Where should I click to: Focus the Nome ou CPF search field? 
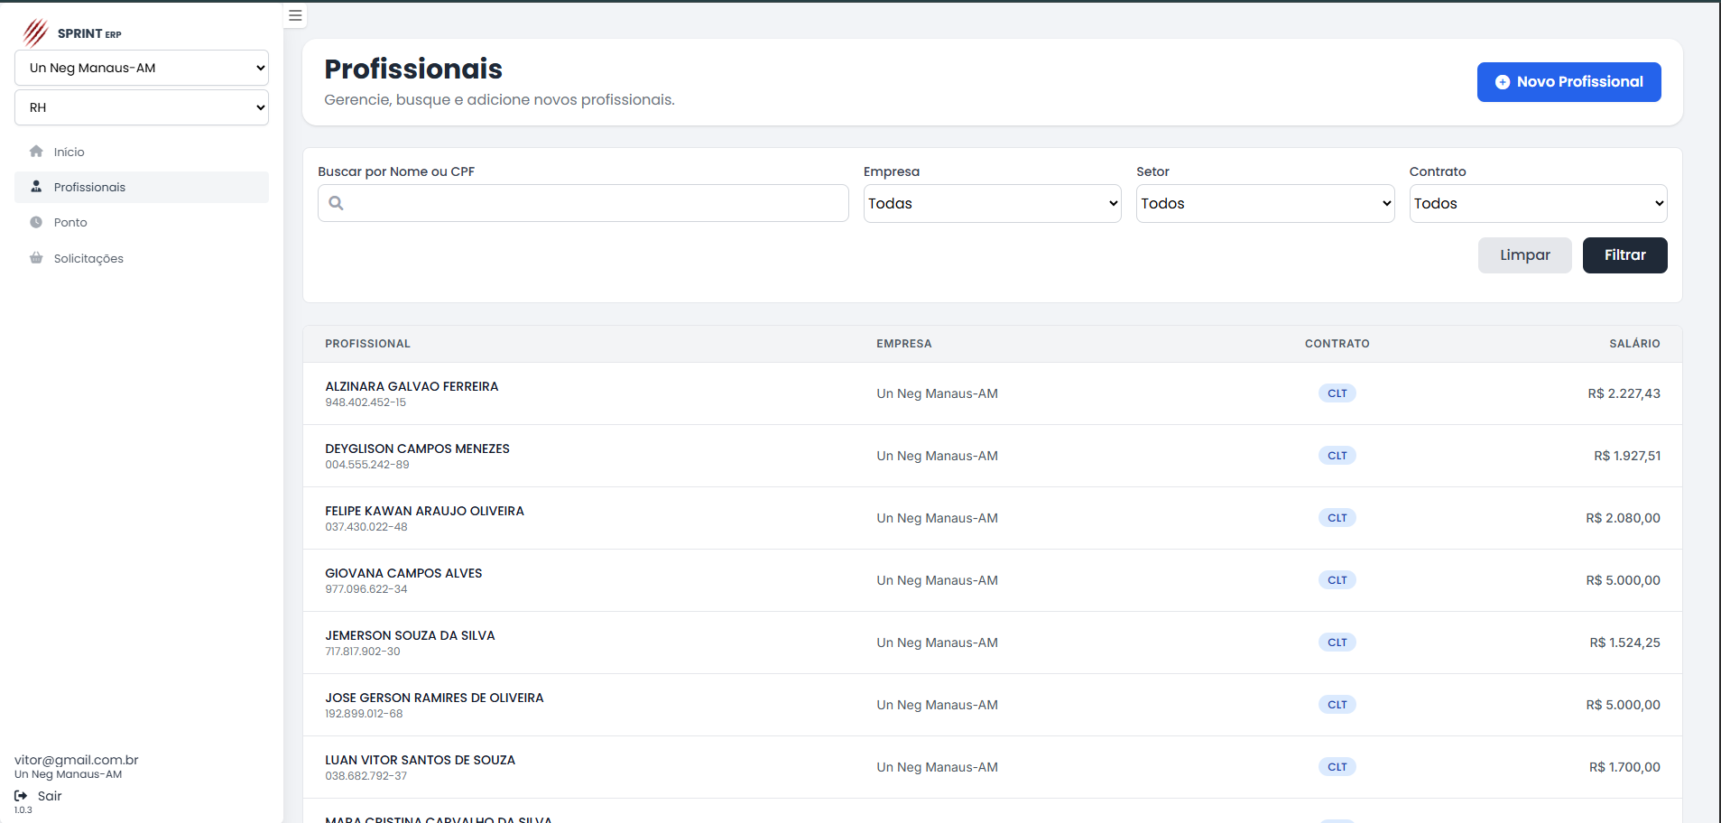click(596, 203)
